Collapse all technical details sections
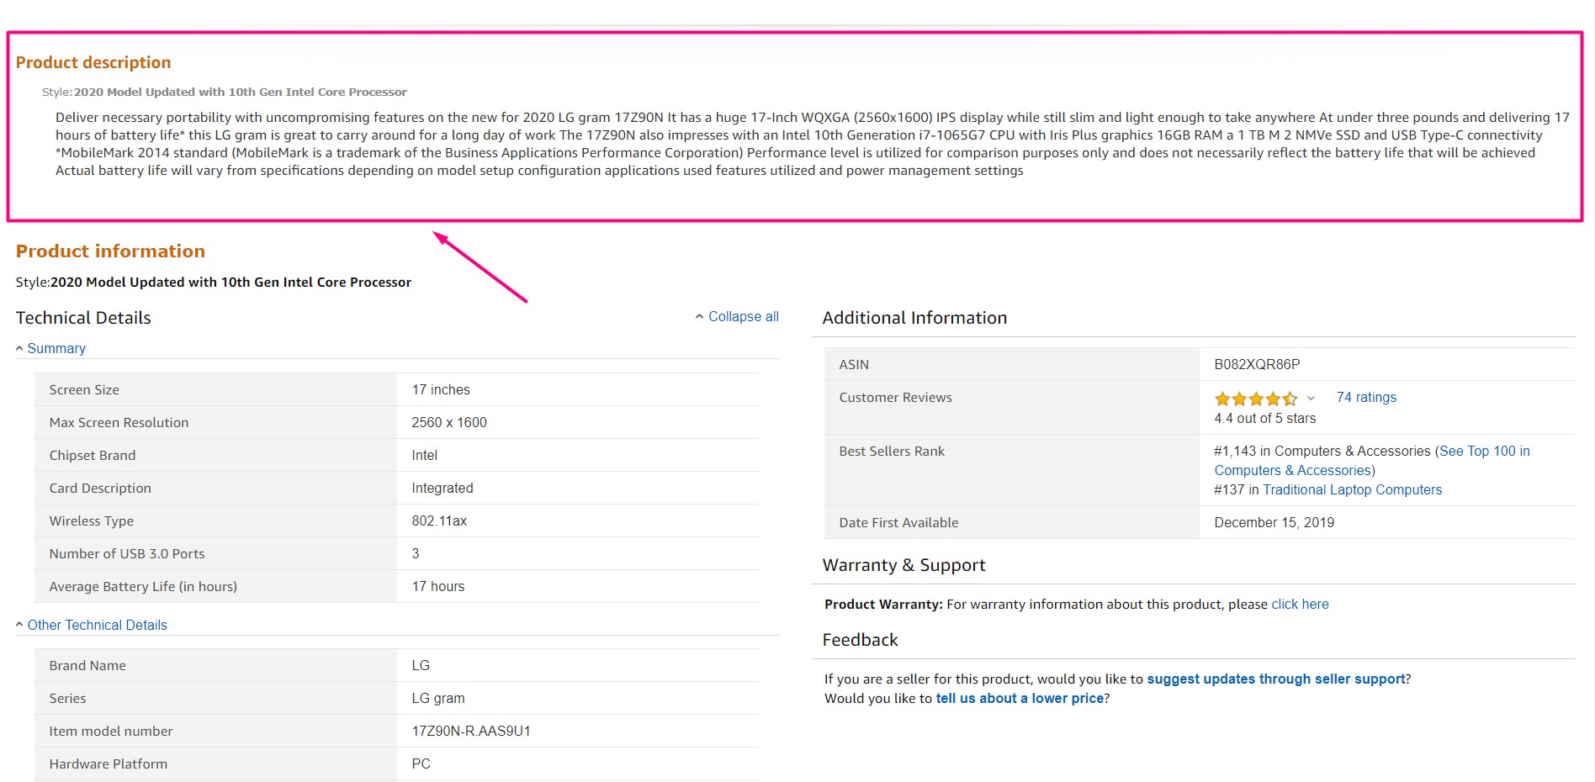 pos(737,316)
